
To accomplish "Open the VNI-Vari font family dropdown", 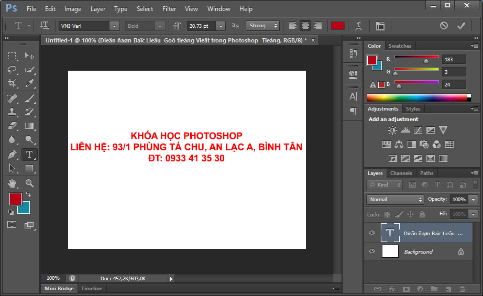I will [114, 26].
